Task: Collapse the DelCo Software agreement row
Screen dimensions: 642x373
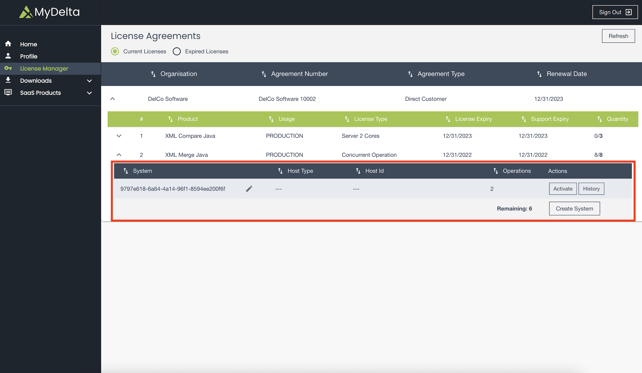Action: pyautogui.click(x=113, y=99)
